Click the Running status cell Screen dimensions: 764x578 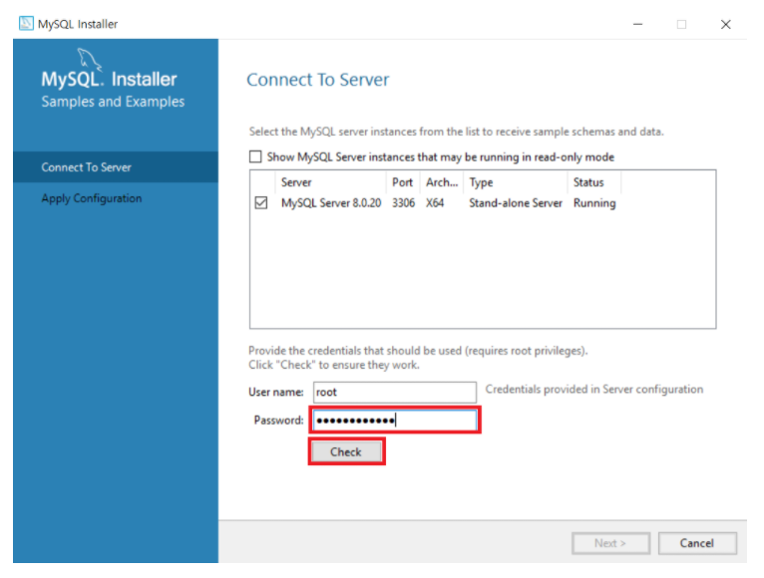tap(594, 203)
